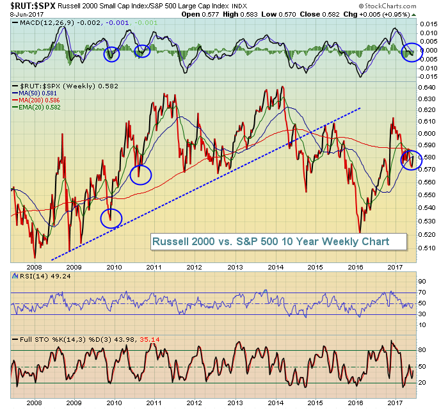
Task: Select the Open 0.577 value
Action: [200, 14]
